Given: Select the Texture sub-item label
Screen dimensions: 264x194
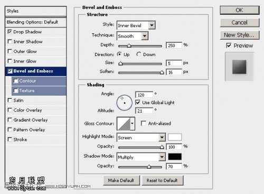Looking at the screenshot, I should click(x=27, y=90).
